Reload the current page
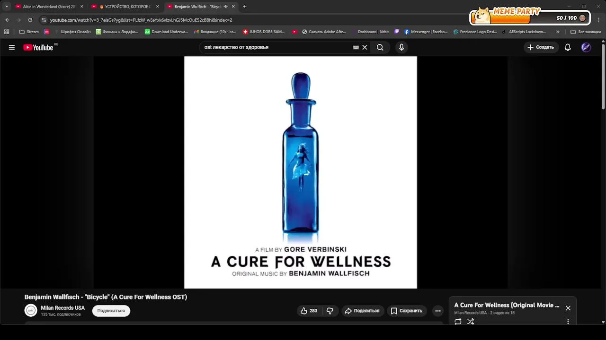This screenshot has height=340, width=606. point(30,20)
